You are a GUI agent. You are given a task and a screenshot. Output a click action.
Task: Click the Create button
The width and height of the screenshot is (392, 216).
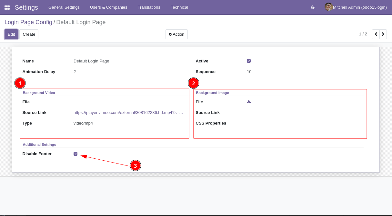pos(29,34)
